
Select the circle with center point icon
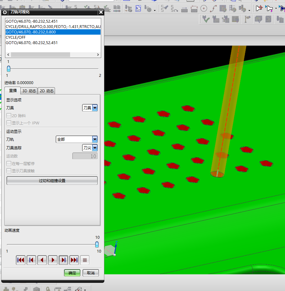(204, 9)
